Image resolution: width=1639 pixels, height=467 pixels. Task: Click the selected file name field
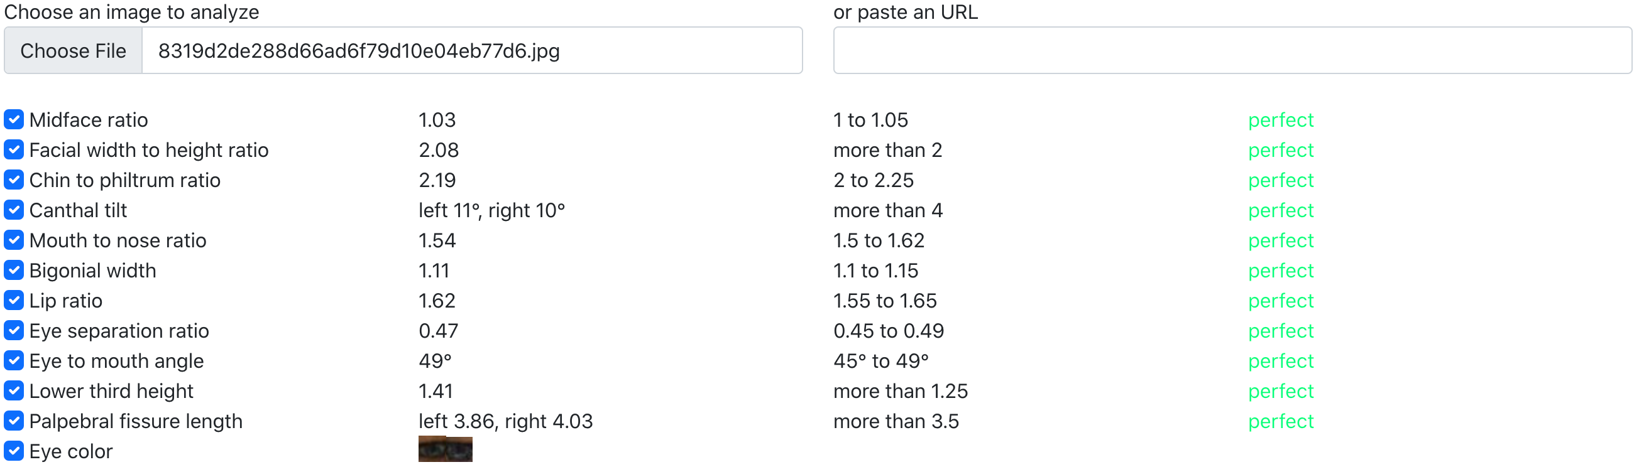pos(471,51)
